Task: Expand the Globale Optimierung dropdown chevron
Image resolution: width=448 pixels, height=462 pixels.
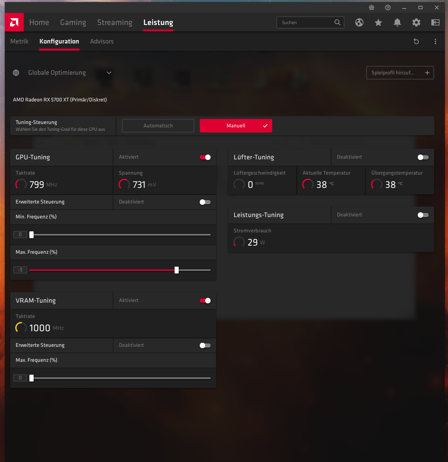Action: coord(109,73)
